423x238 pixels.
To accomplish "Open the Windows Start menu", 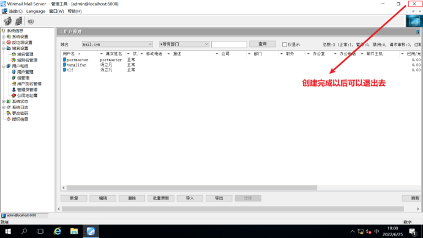I will 8,231.
